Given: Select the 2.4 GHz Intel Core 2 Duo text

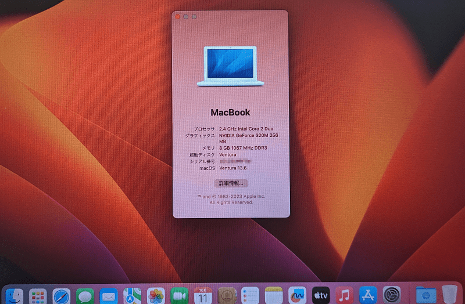Looking at the screenshot, I should (x=246, y=129).
